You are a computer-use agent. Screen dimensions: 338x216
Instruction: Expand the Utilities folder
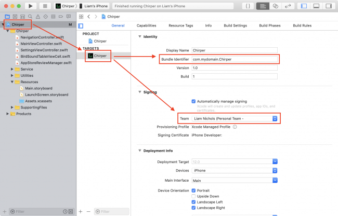tap(12, 75)
